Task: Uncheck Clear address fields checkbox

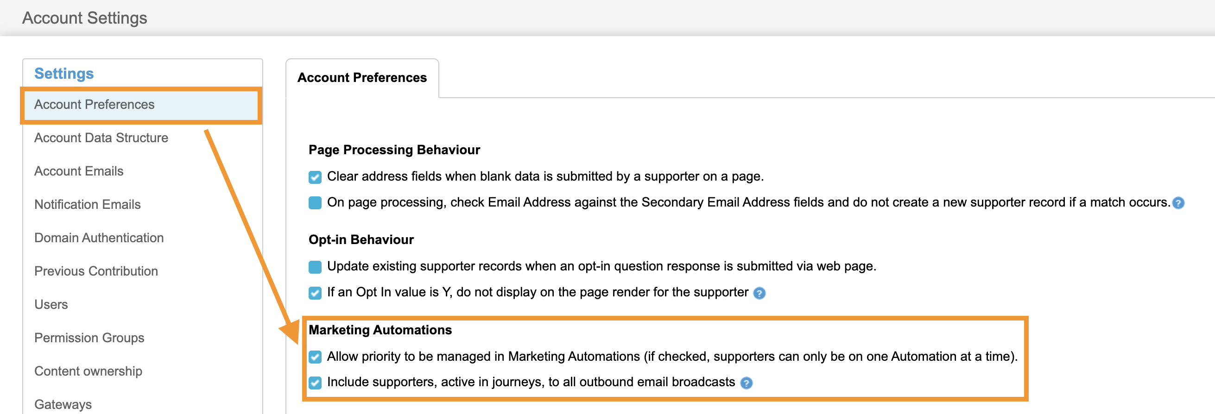Action: coord(315,177)
